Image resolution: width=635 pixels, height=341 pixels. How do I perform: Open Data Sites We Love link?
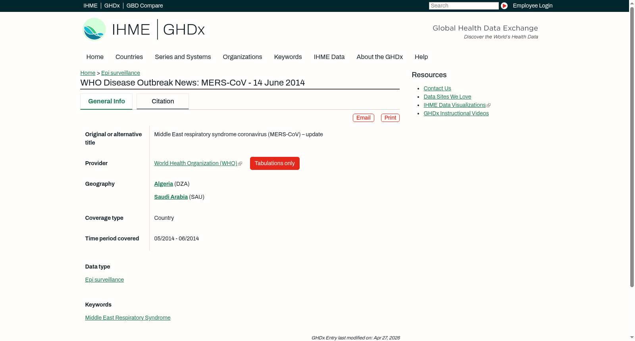pos(447,97)
